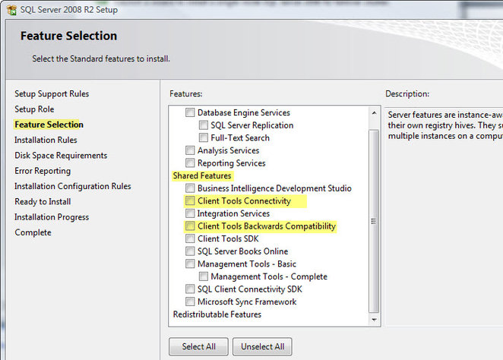Check the Database Engine Services checkbox
This screenshot has width=503, height=360.
tap(190, 112)
